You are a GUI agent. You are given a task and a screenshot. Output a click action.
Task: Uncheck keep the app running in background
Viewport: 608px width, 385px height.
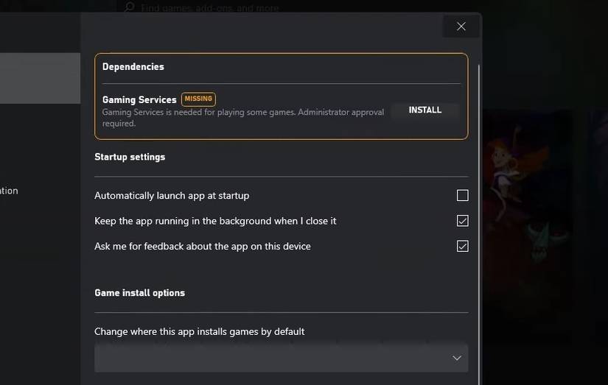click(x=463, y=221)
